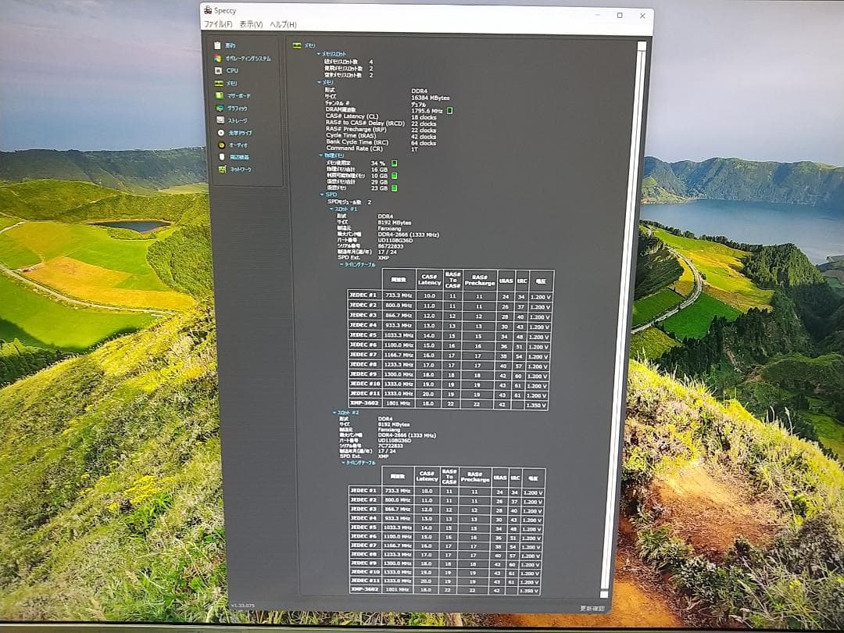Collapse the スロット #2 tree node
The width and height of the screenshot is (844, 633).
(331, 411)
